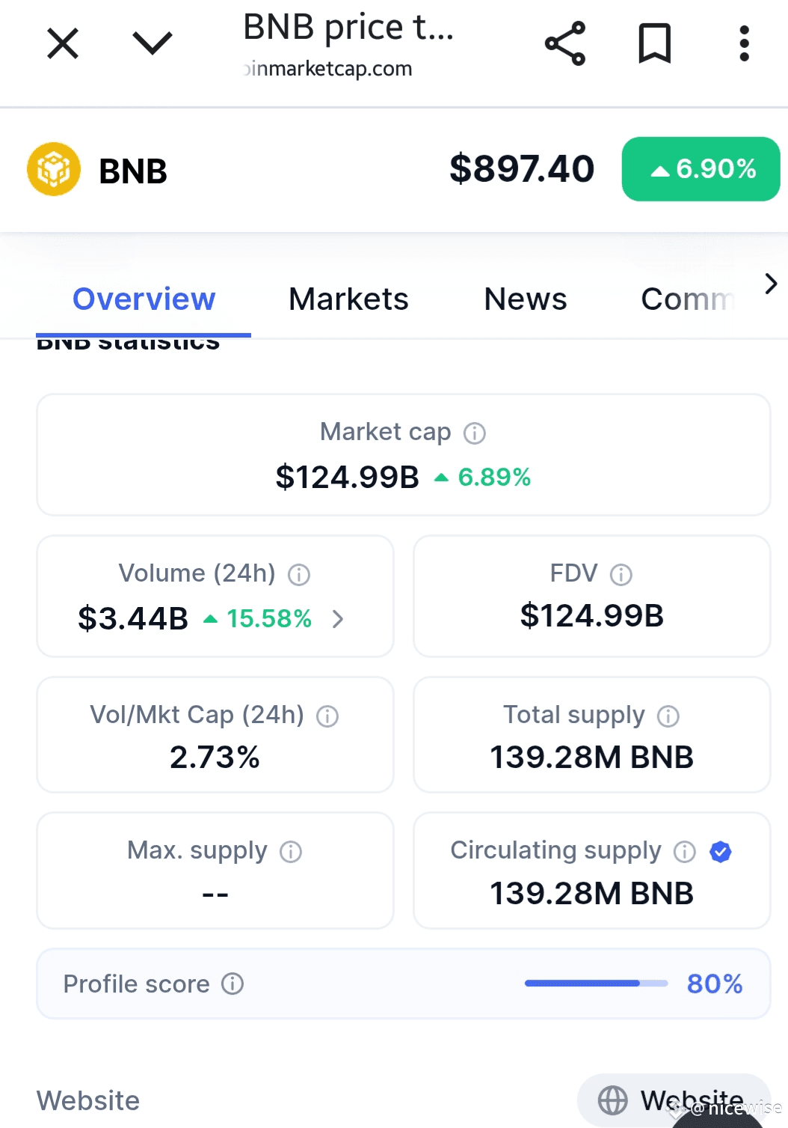
Task: Show Max. supply info icon
Action: [291, 852]
